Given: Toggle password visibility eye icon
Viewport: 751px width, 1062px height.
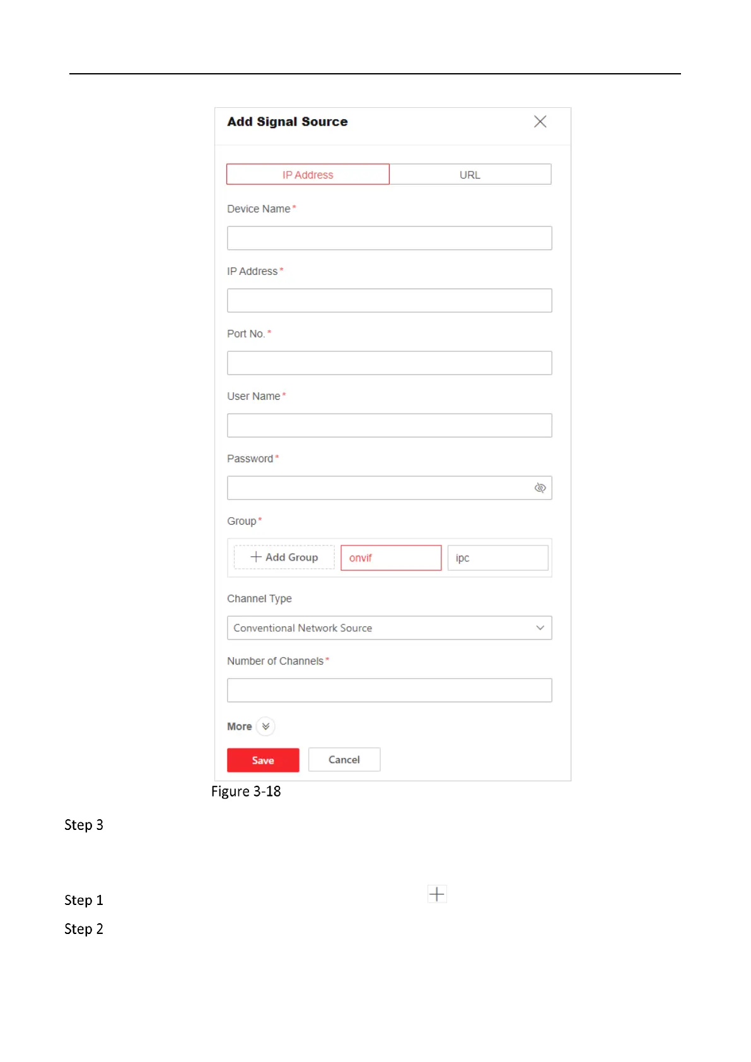Looking at the screenshot, I should coord(540,487).
